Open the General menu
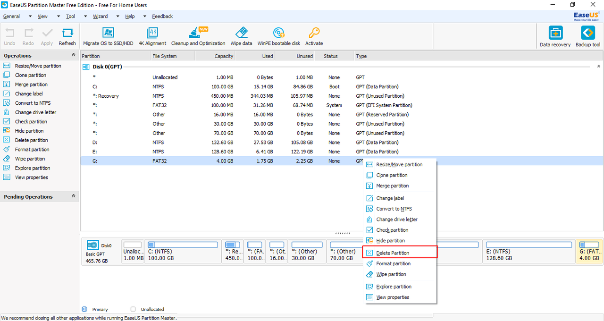 pyautogui.click(x=11, y=16)
